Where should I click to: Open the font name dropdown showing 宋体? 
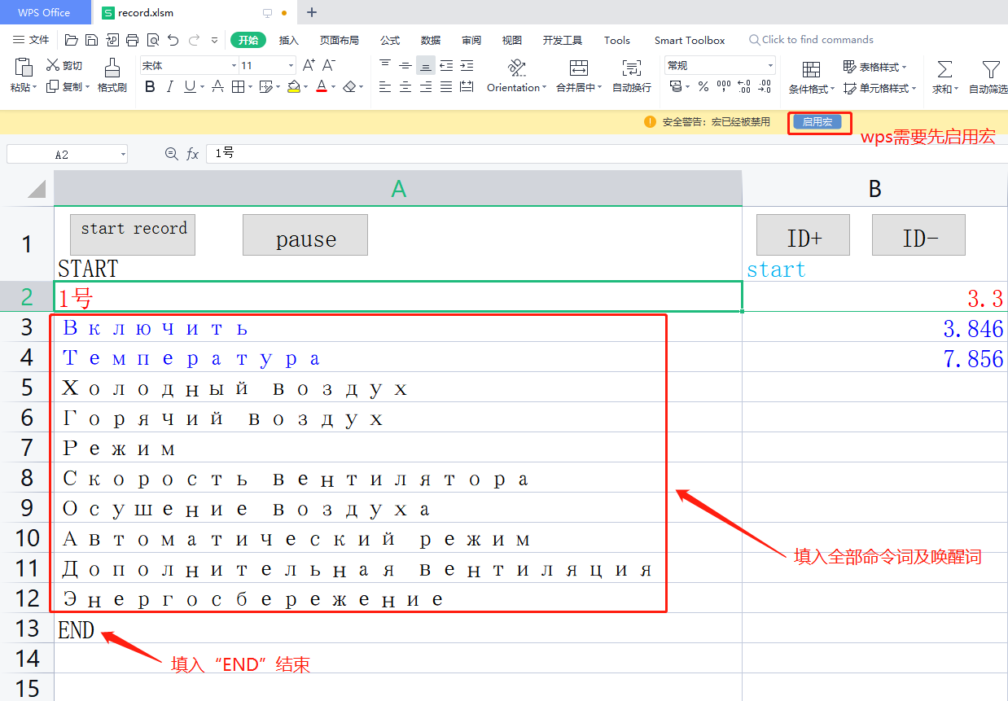click(x=188, y=65)
